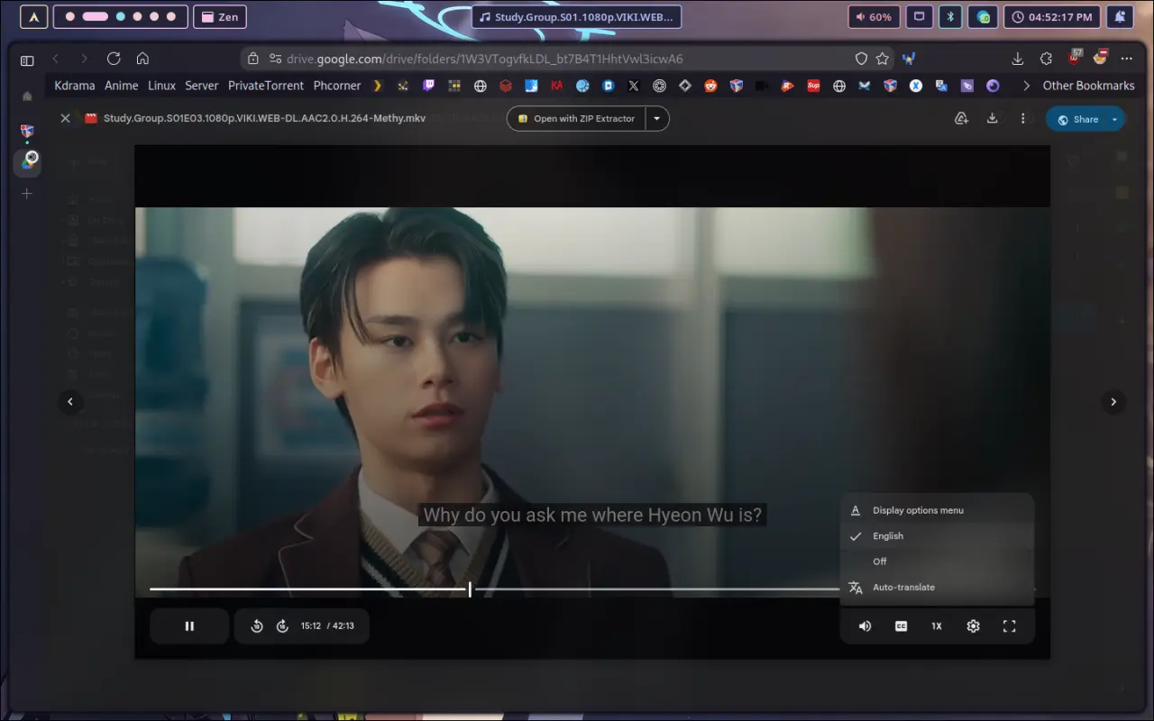Open the Reddit bookmark icon

710,86
